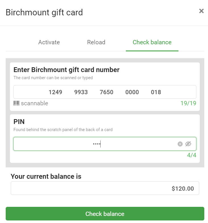The image size is (208, 223).
Task: Focus the PIN entry field
Action: click(94, 144)
